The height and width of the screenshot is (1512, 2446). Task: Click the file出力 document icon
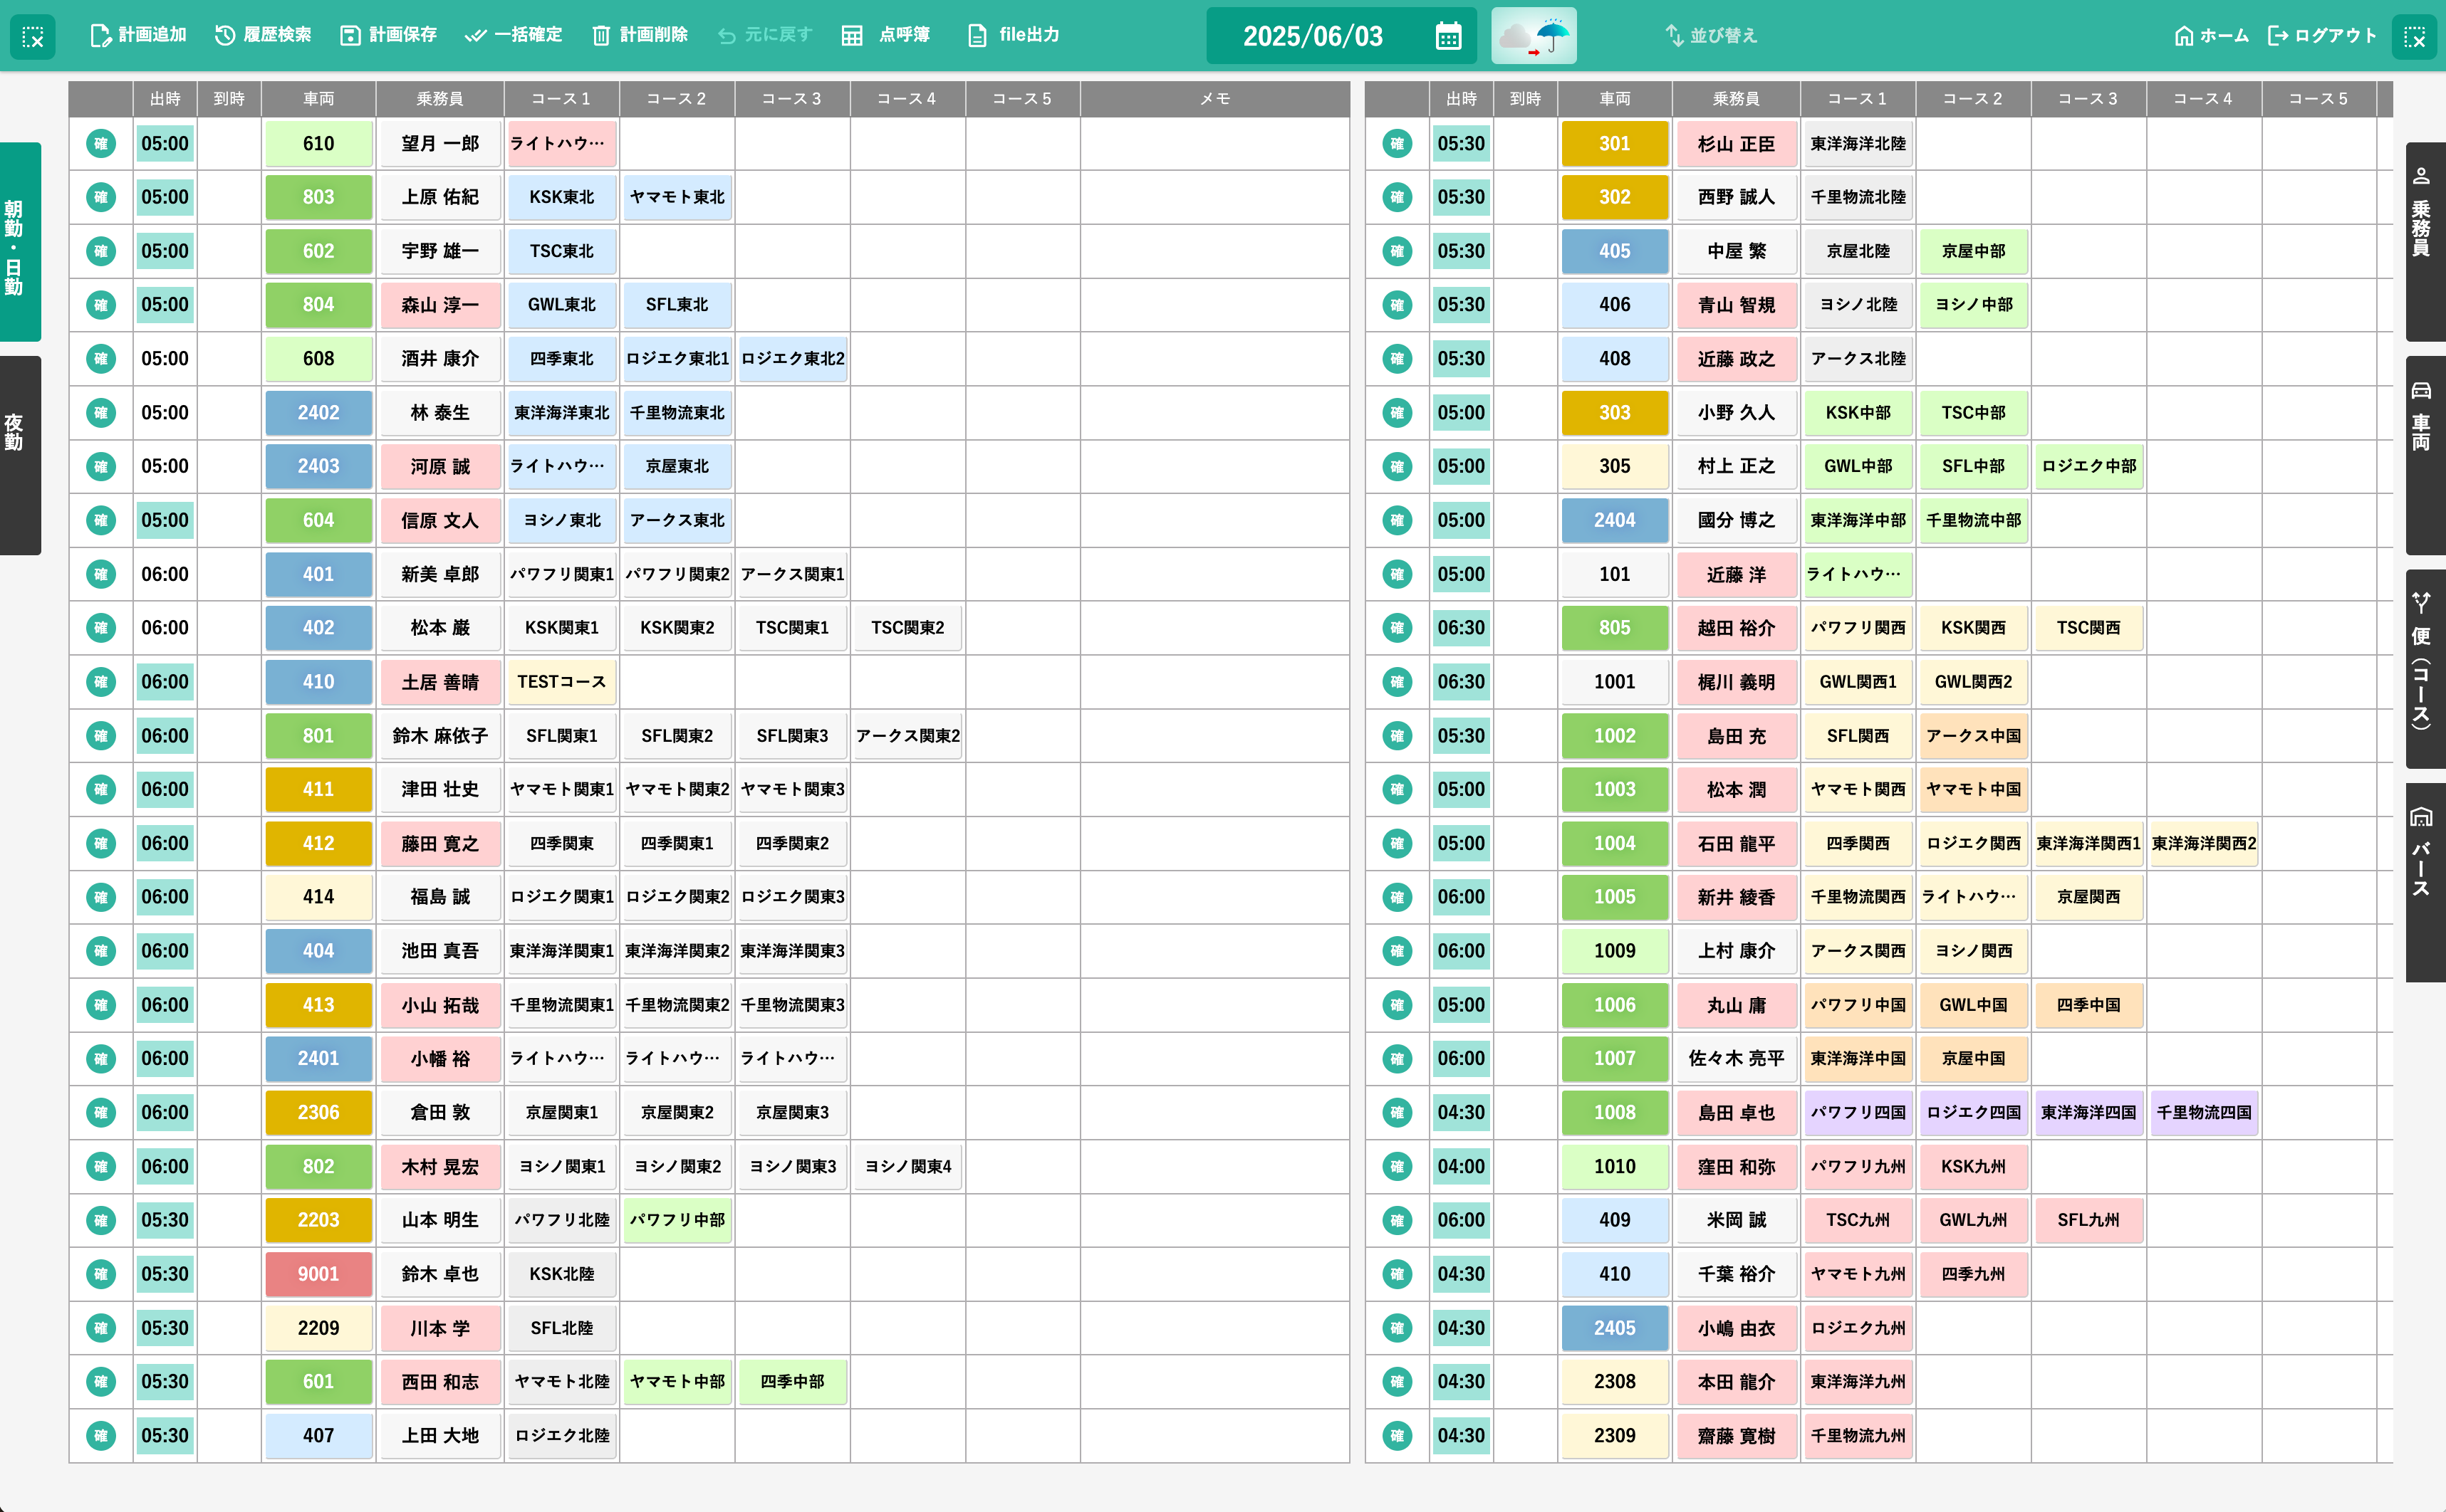[x=977, y=36]
